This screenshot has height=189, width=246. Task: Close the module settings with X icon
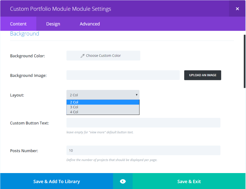pos(237,9)
